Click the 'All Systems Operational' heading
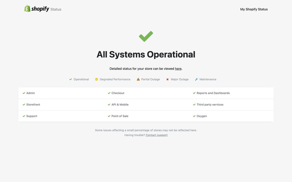Viewport: 292px width, 182px height. (x=146, y=55)
